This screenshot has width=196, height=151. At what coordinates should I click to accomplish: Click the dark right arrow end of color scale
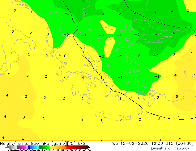click(x=89, y=147)
